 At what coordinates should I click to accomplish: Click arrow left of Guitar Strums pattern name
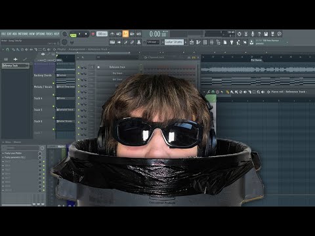pos(163,42)
